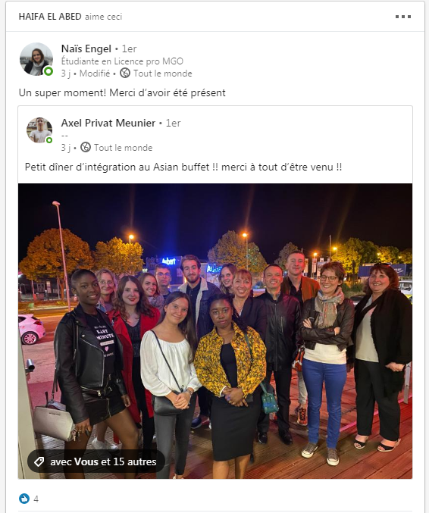Click the green online status dot on Axel's avatar
The width and height of the screenshot is (429, 513).
[x=49, y=140]
